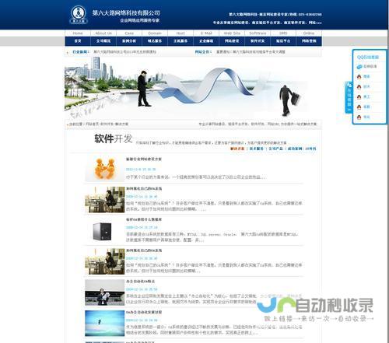
Task: Open the orange handshake figures thumbnail
Action: [105, 169]
